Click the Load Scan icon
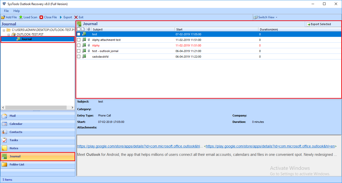Screen dimensions: 342x183 coord(21,17)
